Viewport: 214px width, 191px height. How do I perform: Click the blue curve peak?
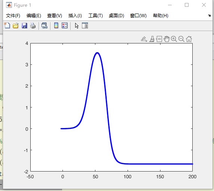coord(97,53)
